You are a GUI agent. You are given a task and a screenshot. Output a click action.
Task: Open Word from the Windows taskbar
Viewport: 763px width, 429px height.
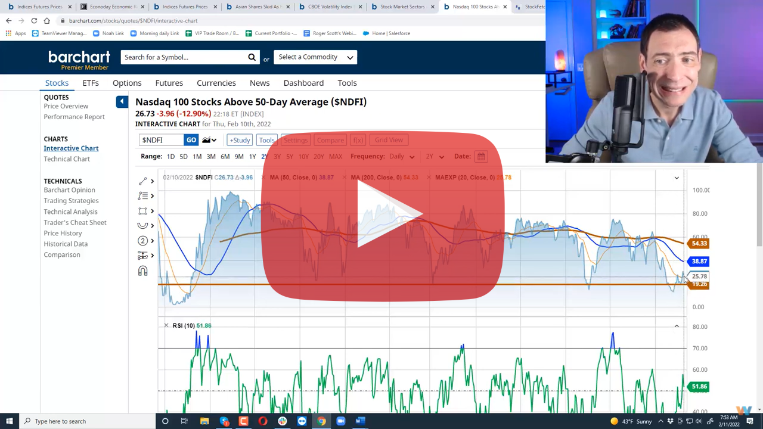point(359,421)
